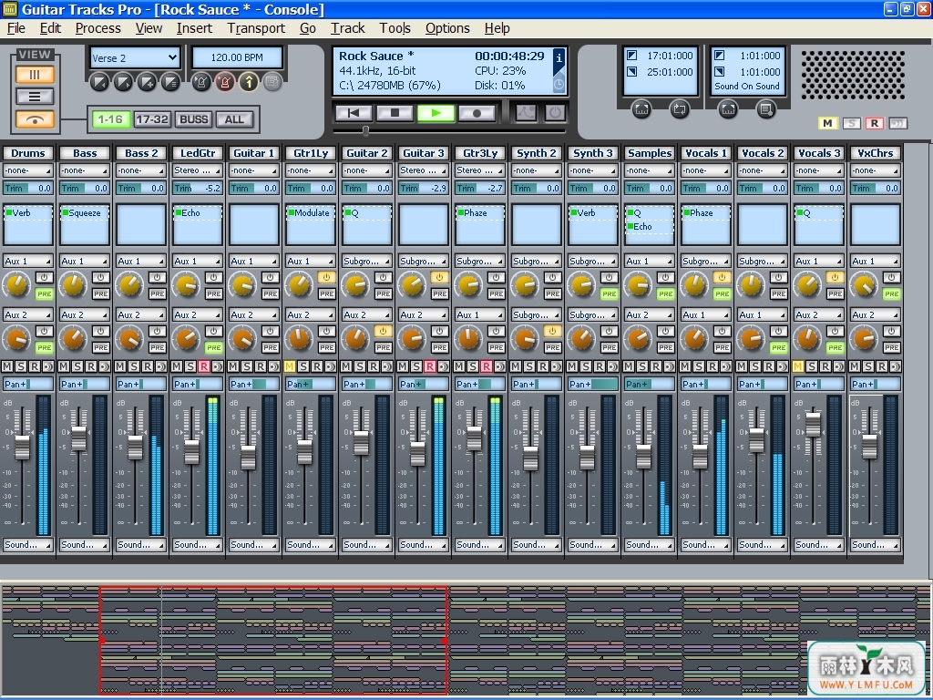Open the Verse 2 marker dropdown

tap(135, 57)
